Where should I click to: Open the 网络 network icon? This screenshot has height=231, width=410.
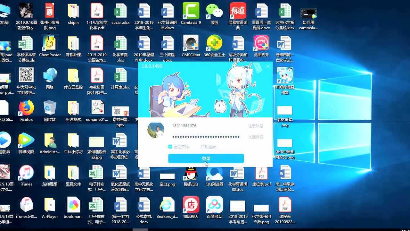(50, 79)
